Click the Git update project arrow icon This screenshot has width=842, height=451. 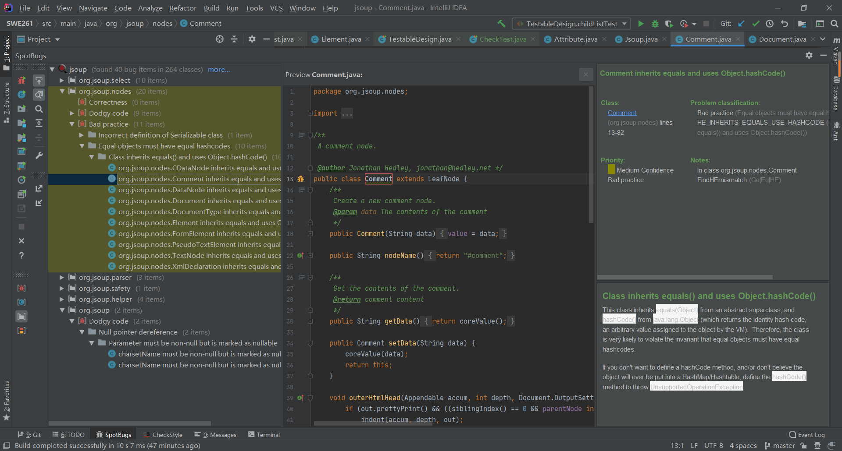coord(741,24)
